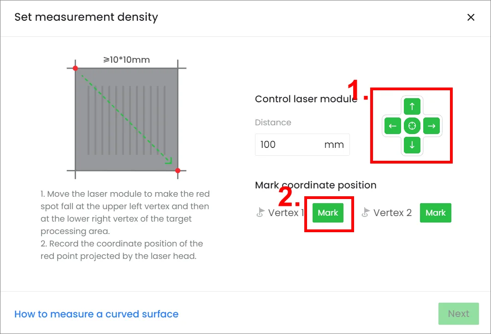The width and height of the screenshot is (491, 334).
Task: Select the gray processing area diagram
Action: (x=126, y=119)
